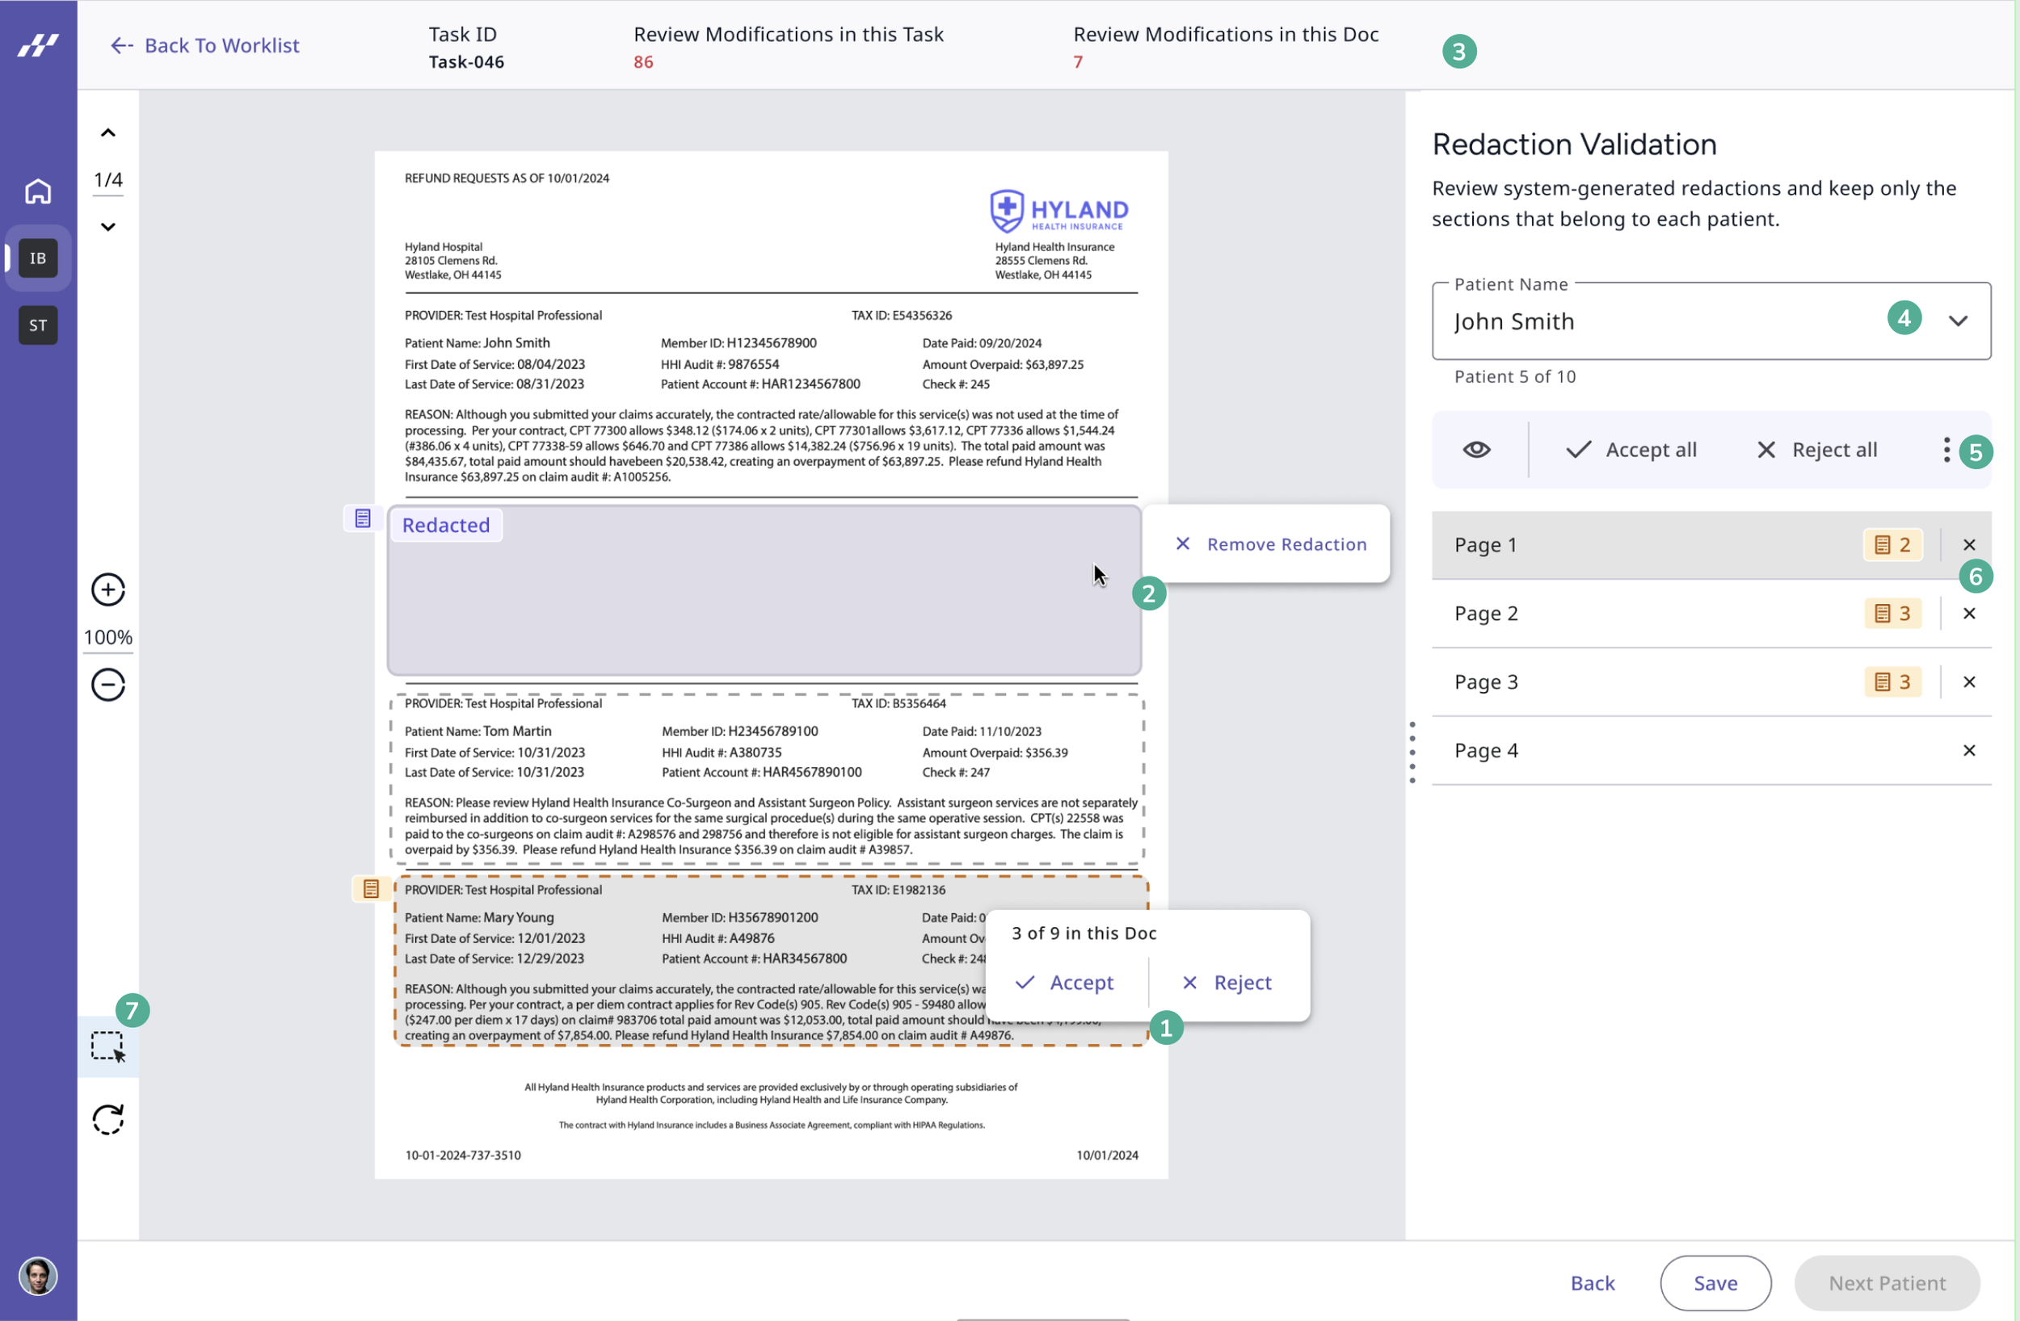The width and height of the screenshot is (2020, 1321).
Task: Open the three-dot more options menu
Action: (1946, 450)
